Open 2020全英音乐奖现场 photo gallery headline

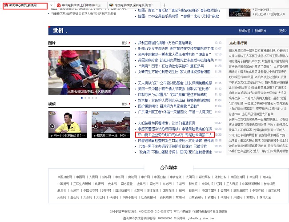tap(178, 16)
